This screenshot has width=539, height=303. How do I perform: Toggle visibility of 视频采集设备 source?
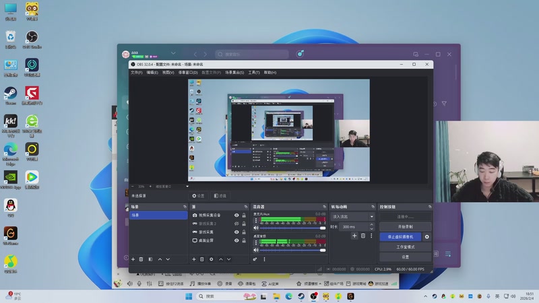pyautogui.click(x=236, y=215)
